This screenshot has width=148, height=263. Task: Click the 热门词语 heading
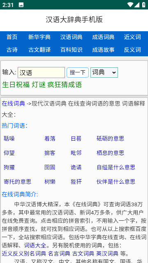15,125
